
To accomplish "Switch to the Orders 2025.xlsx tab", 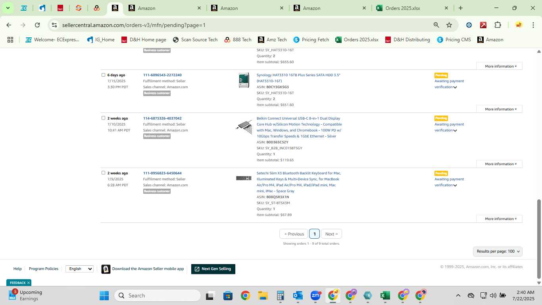I will point(412,8).
